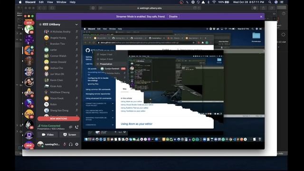Click muted mic icon beside Kevin Chen
The image size is (304, 171).
click(76, 80)
